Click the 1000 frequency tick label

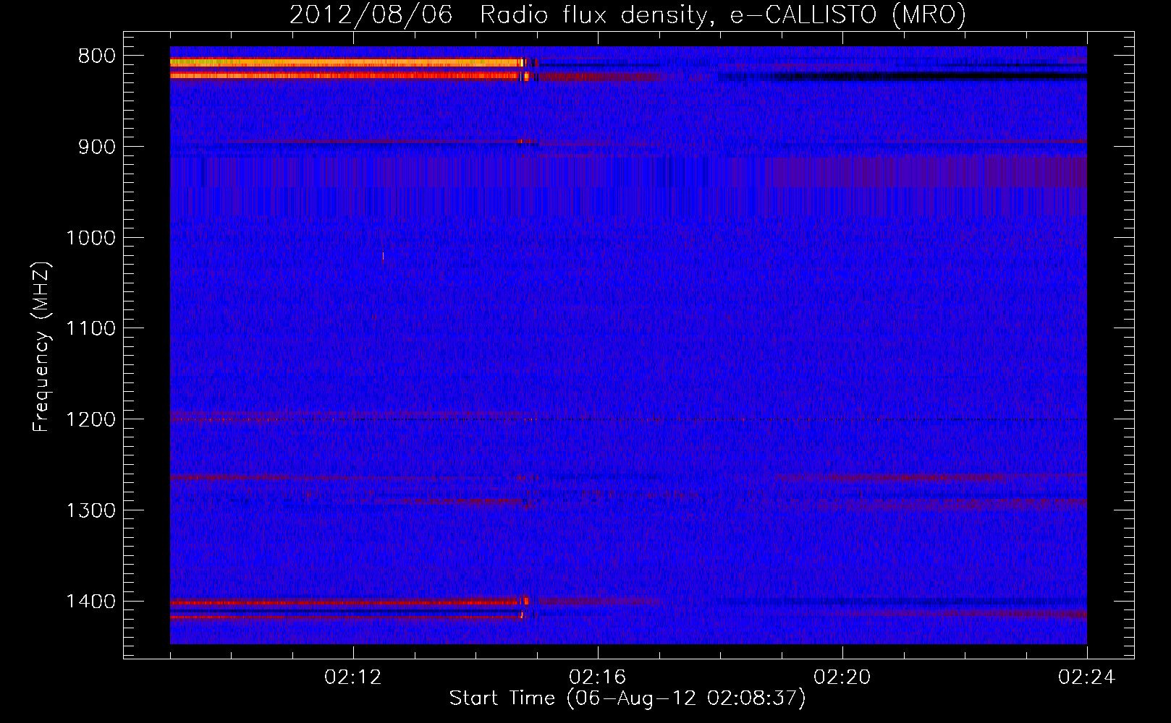90,238
